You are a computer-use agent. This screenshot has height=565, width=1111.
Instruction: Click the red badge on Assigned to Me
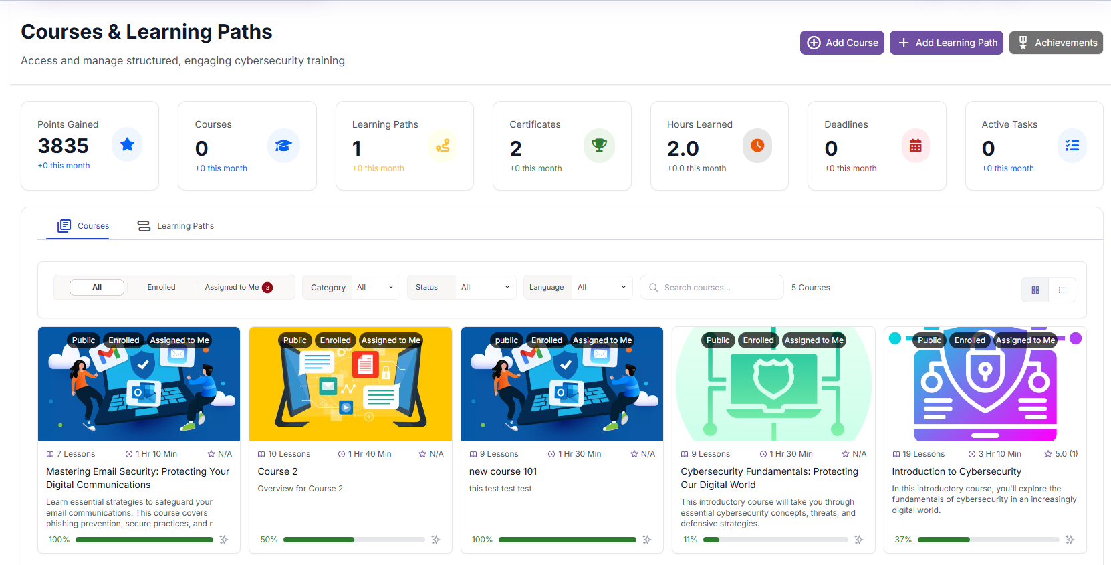point(267,288)
